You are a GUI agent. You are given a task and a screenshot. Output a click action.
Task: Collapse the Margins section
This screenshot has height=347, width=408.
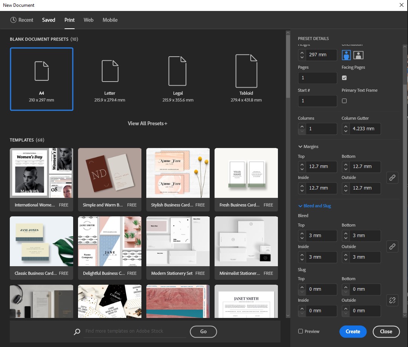pos(300,147)
